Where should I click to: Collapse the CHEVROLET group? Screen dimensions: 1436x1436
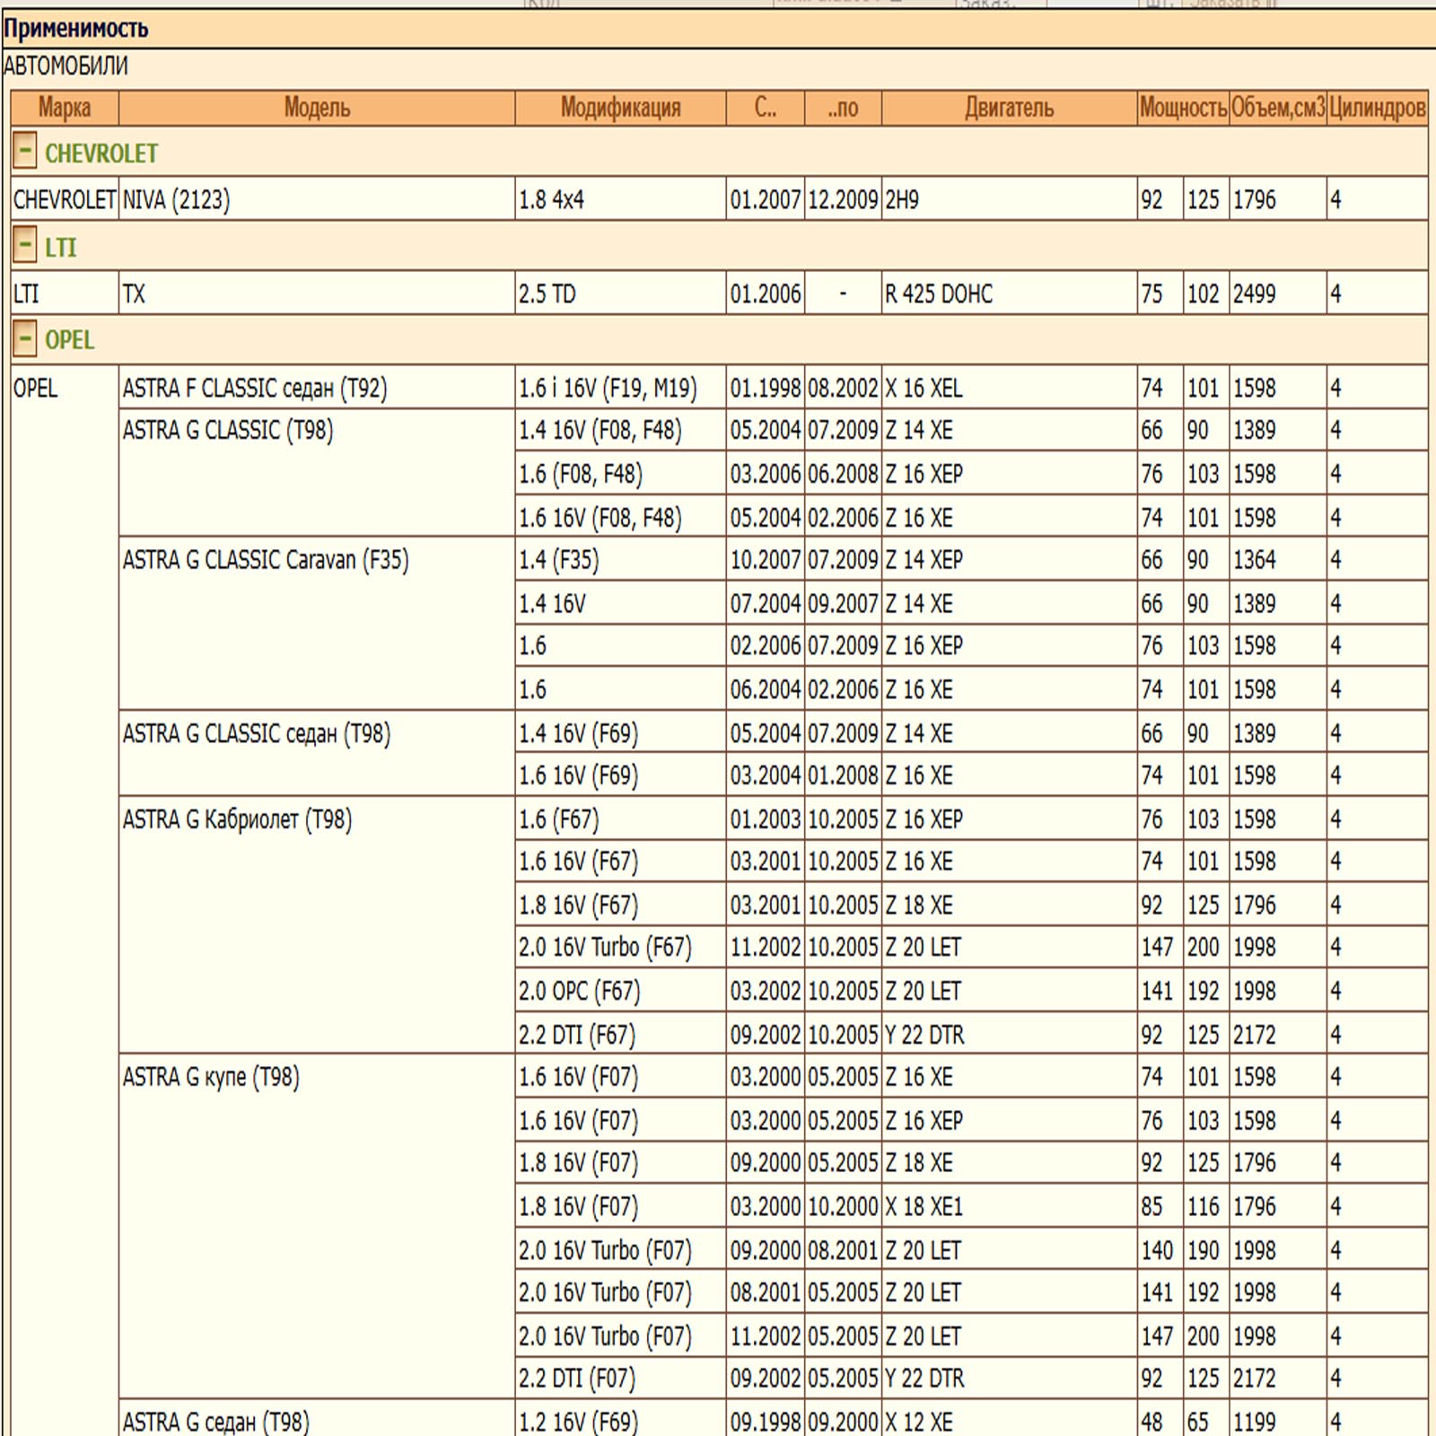25,151
